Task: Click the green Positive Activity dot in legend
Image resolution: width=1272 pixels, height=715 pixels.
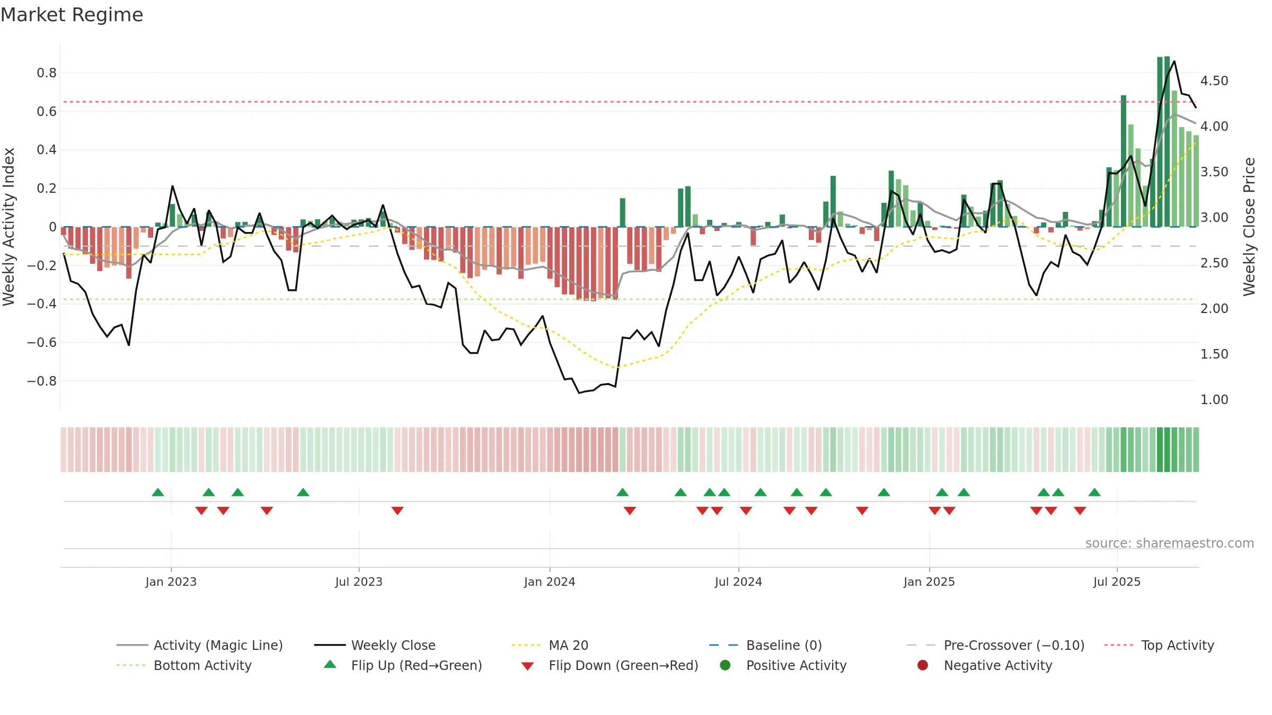Action: (725, 665)
